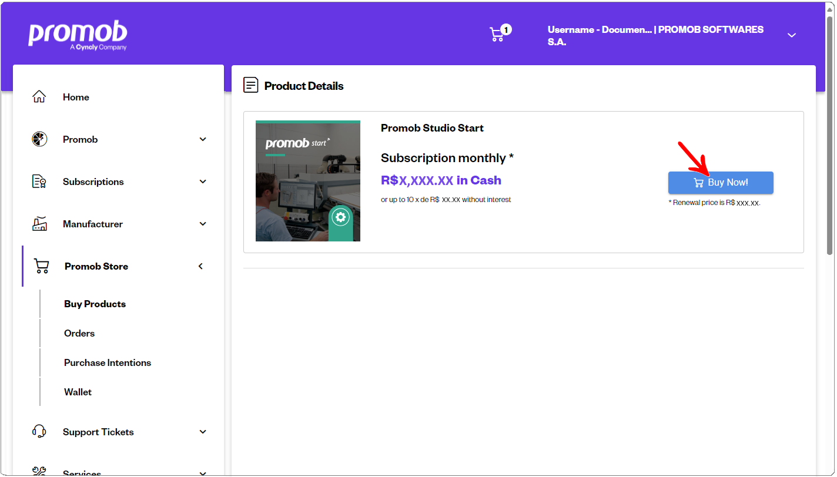The height and width of the screenshot is (477, 837).
Task: Click 'Subscription monthly *' text
Action: 447,158
